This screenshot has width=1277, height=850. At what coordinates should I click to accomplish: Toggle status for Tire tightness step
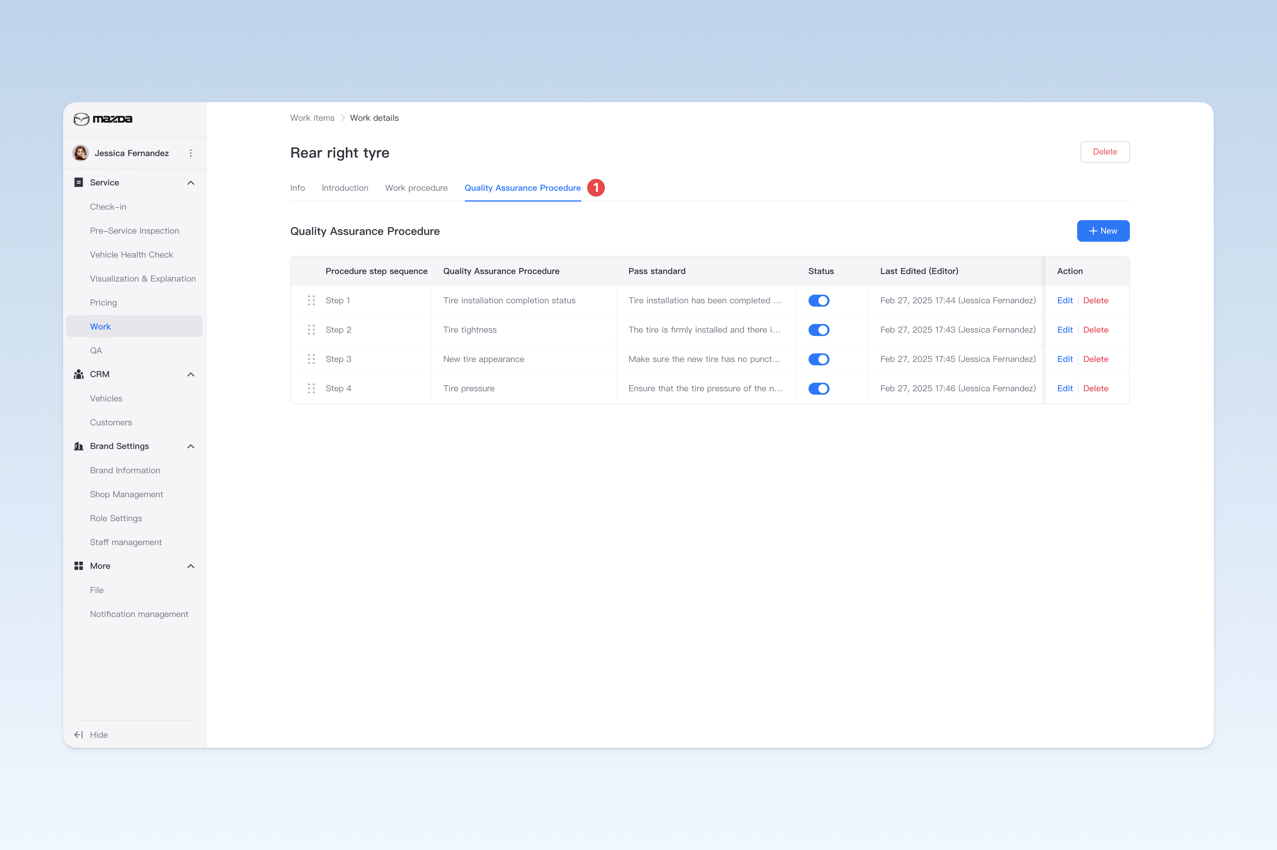click(818, 329)
